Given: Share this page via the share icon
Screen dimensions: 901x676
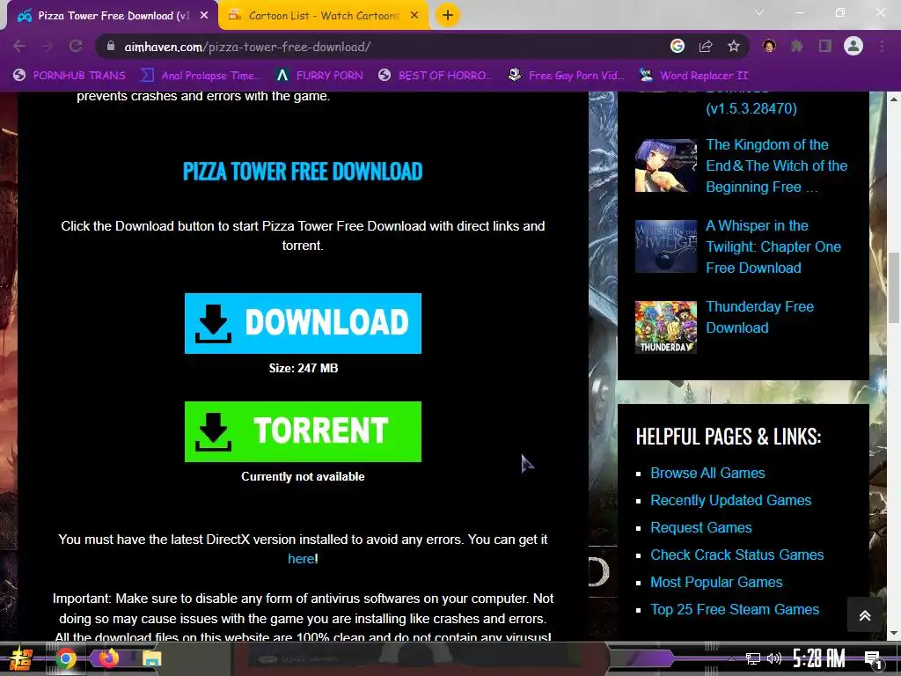Looking at the screenshot, I should click(x=706, y=46).
